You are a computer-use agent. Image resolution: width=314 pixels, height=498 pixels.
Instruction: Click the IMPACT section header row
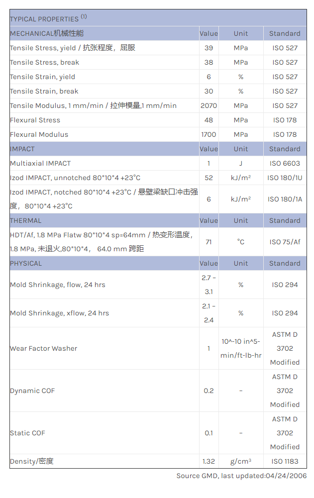22,149
